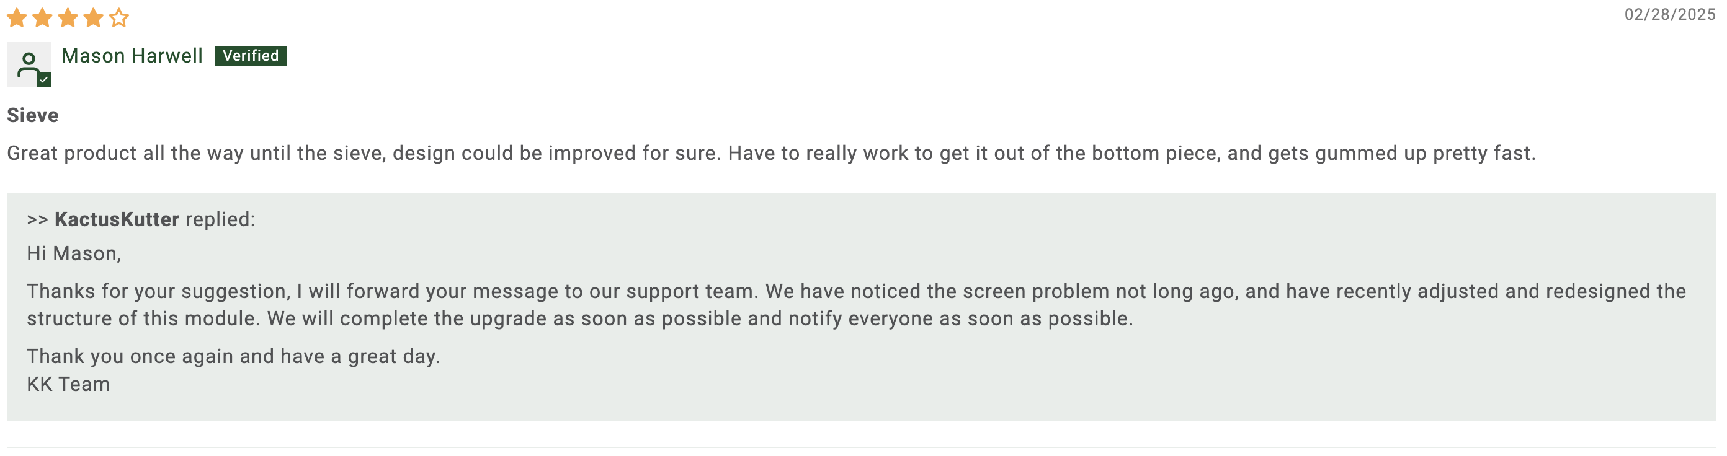
Task: Click the review date 02/28/2025
Action: [1669, 15]
